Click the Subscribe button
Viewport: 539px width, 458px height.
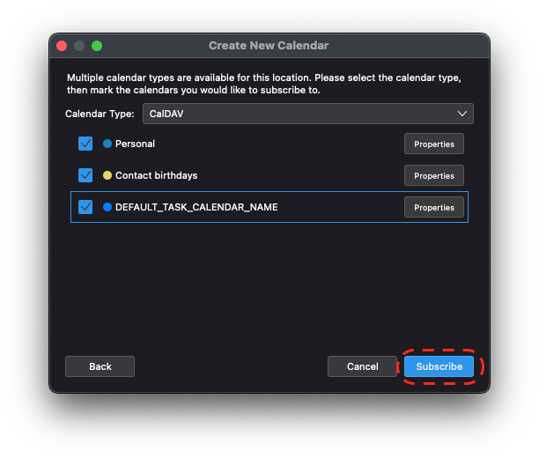click(439, 366)
